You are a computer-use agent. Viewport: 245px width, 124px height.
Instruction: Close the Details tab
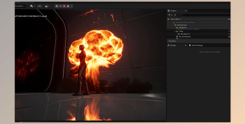point(186,45)
